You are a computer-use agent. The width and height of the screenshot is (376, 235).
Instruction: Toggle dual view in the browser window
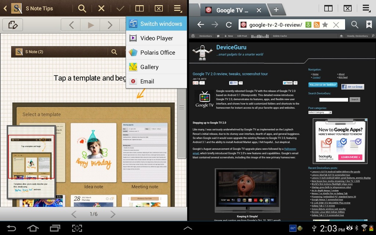328,9
